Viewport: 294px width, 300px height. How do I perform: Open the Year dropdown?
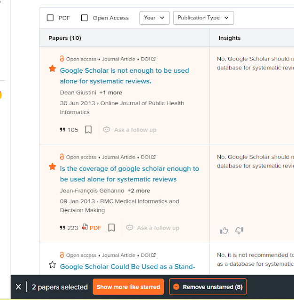tap(154, 18)
